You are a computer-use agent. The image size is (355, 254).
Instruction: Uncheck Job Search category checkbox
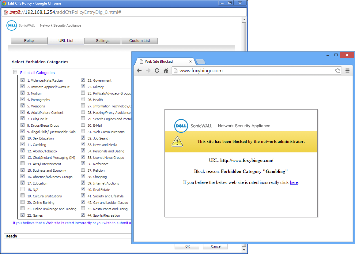[x=83, y=138]
